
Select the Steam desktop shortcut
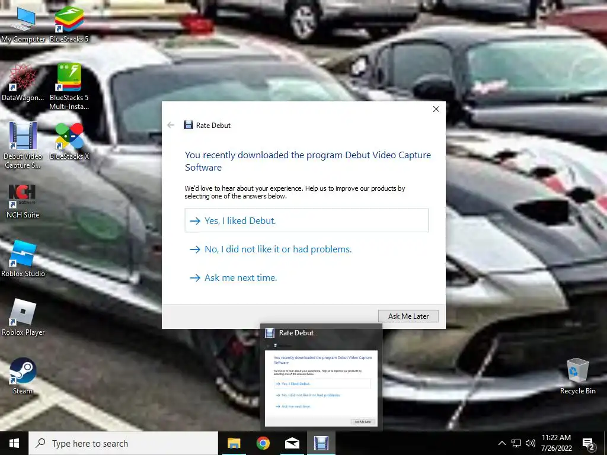coord(23,376)
